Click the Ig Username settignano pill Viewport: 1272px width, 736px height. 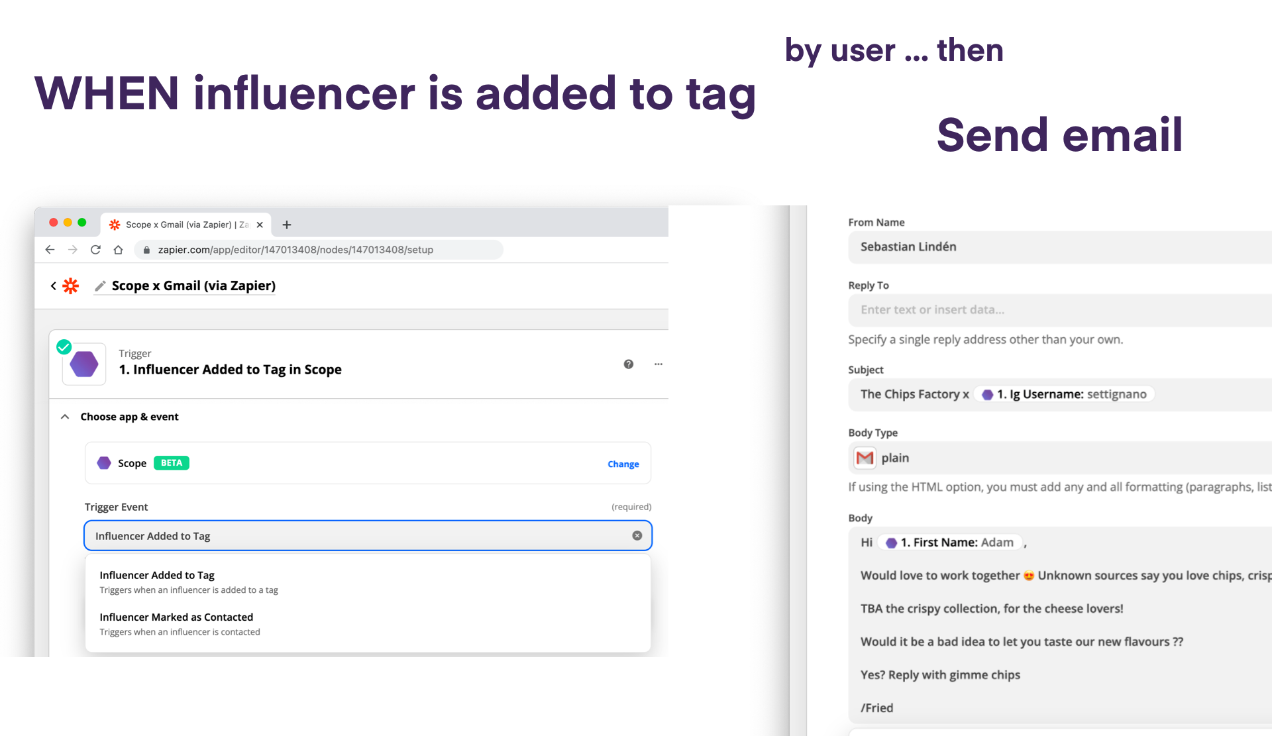coord(1065,394)
